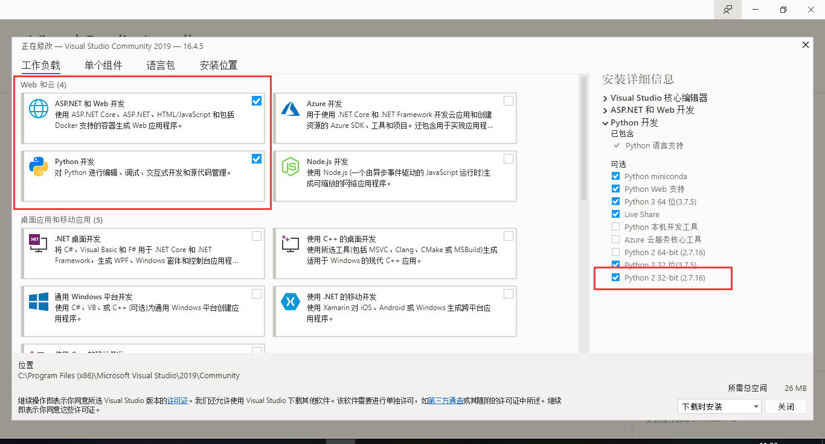This screenshot has height=444, width=825.
Task: Click the Node.js hexagon icon
Action: pos(291,166)
